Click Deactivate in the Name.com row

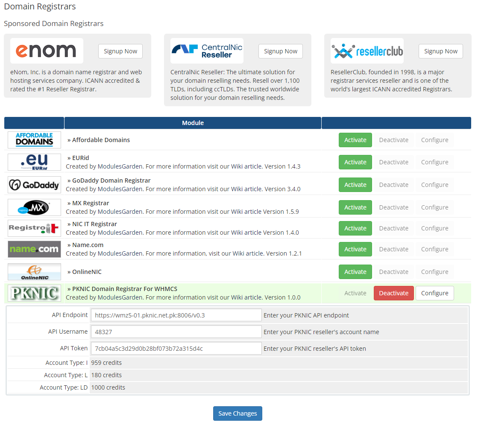point(393,249)
